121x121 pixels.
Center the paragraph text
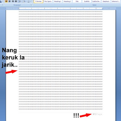[x=9, y=1]
